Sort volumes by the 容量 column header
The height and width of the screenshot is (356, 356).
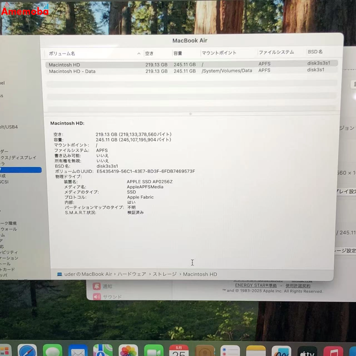tap(178, 53)
